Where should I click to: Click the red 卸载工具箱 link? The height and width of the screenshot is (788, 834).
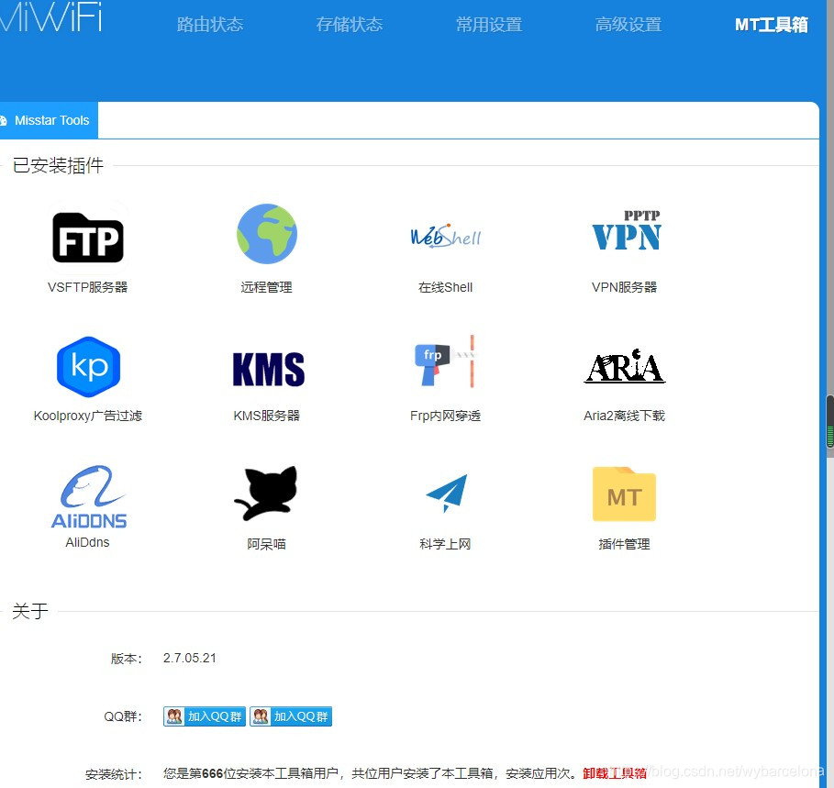click(615, 773)
